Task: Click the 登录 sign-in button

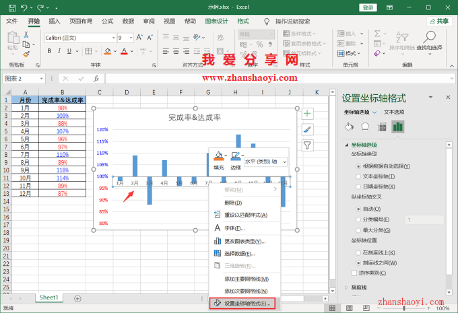Action: [368, 7]
